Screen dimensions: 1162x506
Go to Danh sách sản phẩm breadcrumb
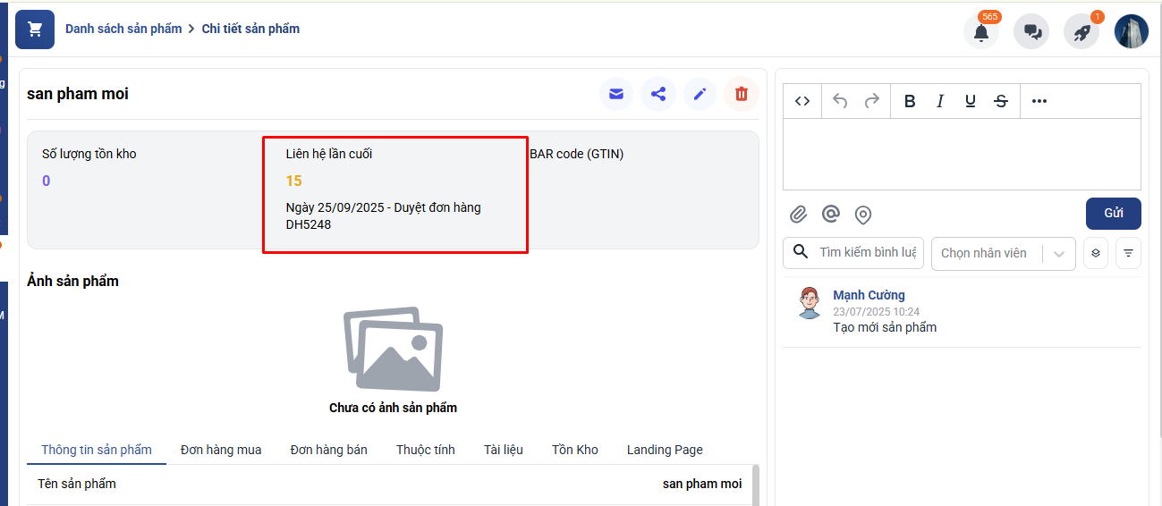(123, 29)
